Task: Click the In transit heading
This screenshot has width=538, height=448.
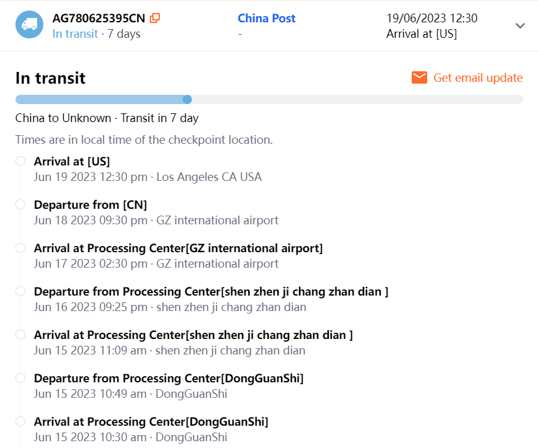Action: [x=50, y=78]
